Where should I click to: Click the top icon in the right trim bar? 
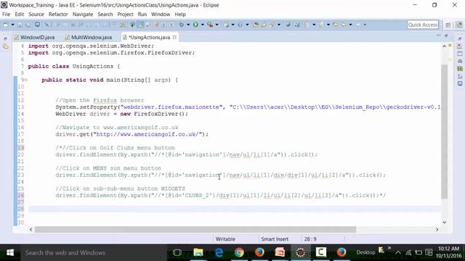[x=460, y=38]
